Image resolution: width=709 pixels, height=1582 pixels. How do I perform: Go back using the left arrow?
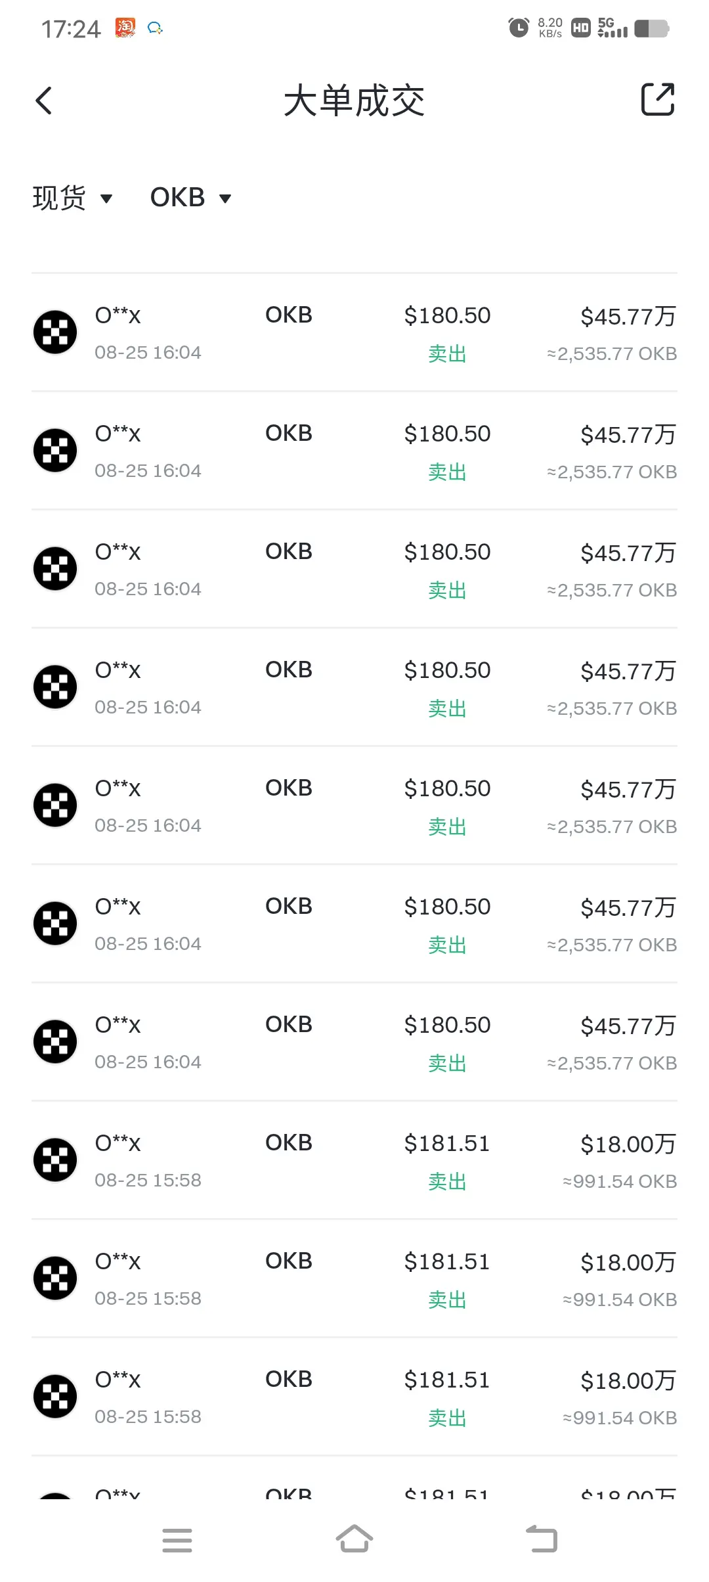(x=43, y=101)
